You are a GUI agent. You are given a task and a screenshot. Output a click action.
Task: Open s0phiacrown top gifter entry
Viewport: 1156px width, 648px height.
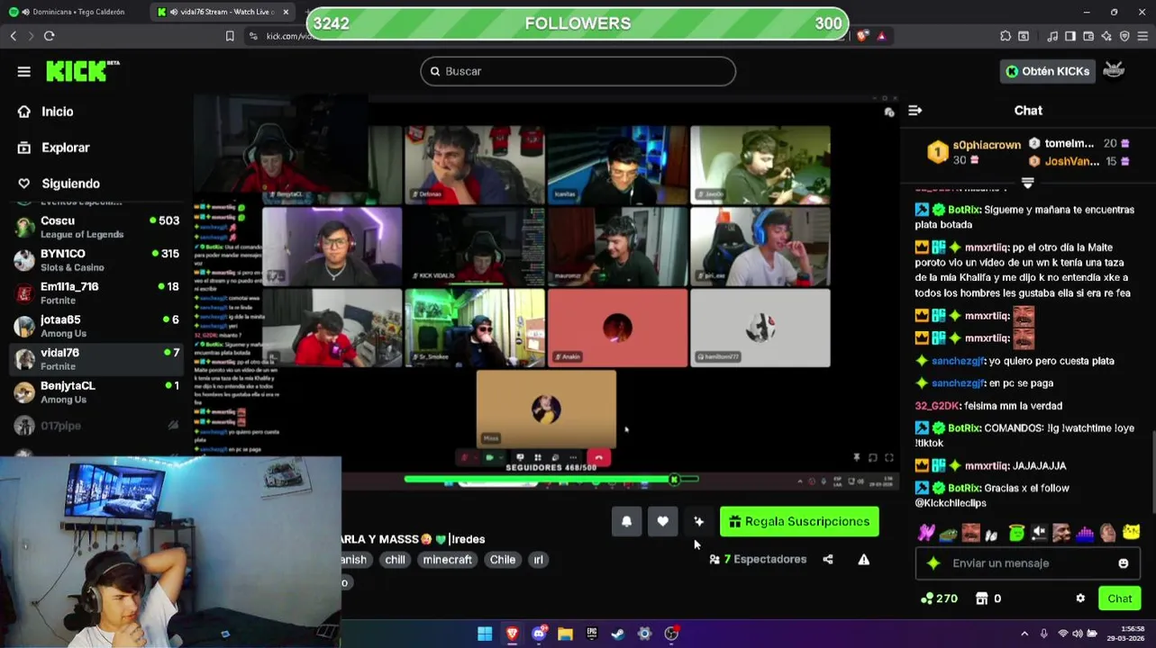tap(974, 152)
